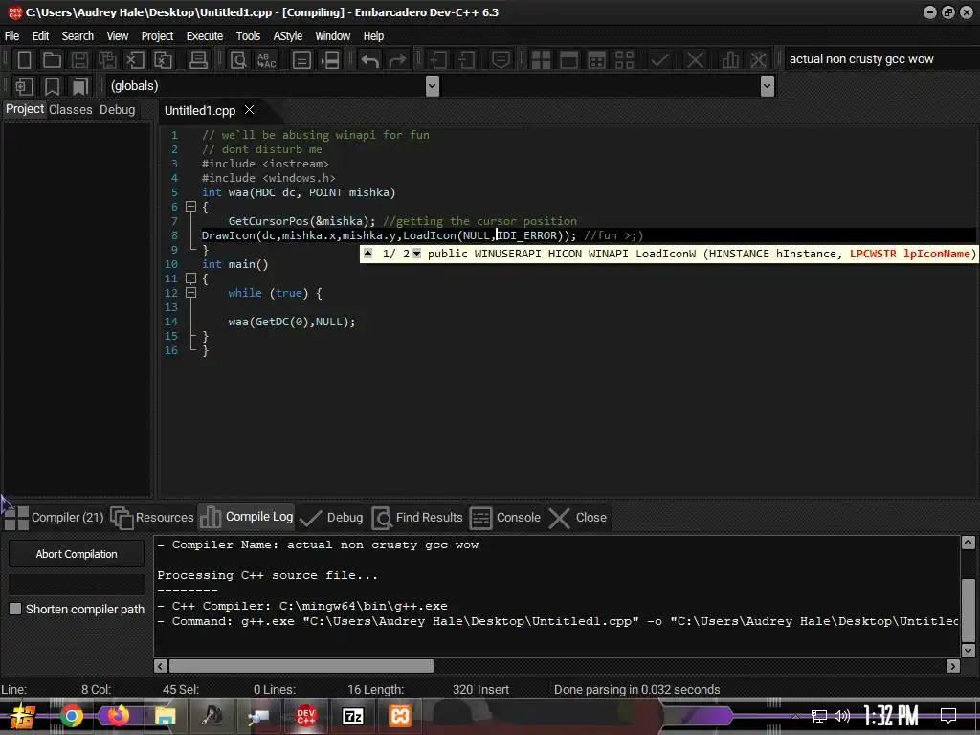
Task: Click the Compile four-squares toolbar icon
Action: coord(541,59)
